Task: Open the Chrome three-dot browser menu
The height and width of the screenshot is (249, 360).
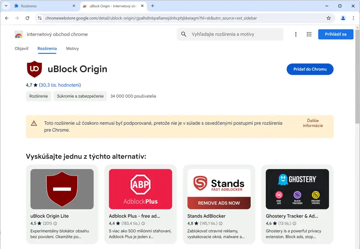Action: click(x=353, y=18)
